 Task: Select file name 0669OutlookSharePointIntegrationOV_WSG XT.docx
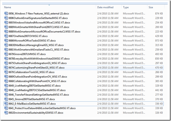[x=38, y=77]
